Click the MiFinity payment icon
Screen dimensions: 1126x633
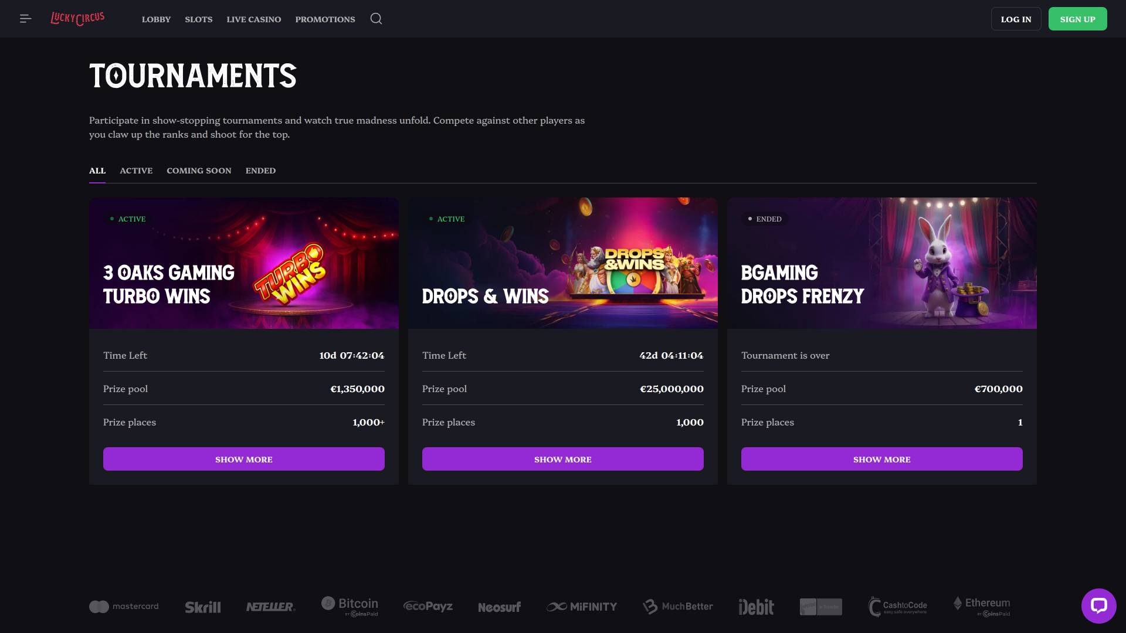(582, 606)
